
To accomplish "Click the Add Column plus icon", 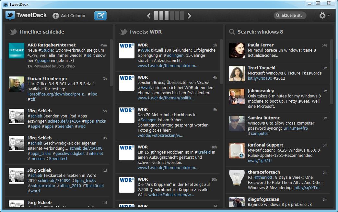I will click(56, 16).
